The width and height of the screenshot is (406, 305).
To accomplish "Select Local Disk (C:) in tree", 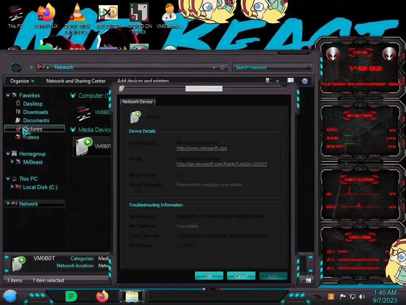I will (40, 187).
